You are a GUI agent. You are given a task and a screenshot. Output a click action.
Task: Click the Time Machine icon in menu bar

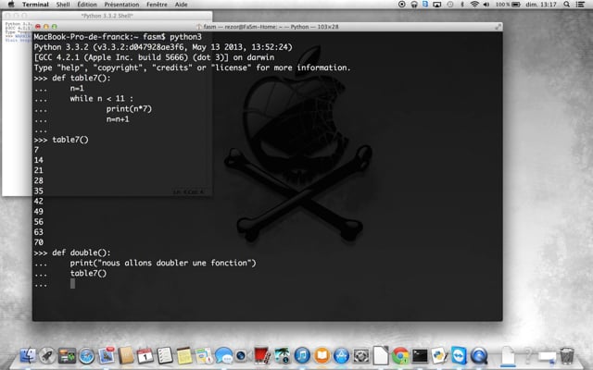tap(450, 5)
